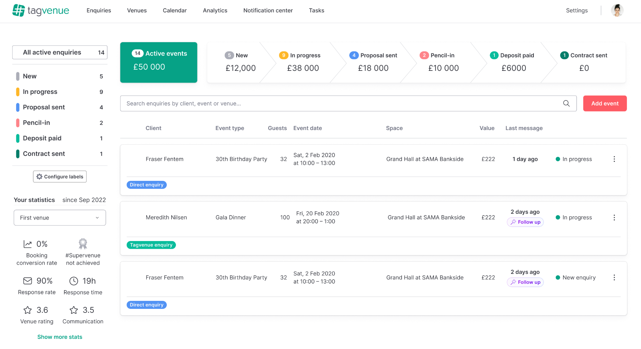Open the more options menu for Meredith Nilsen
The width and height of the screenshot is (641, 349).
pyautogui.click(x=614, y=218)
